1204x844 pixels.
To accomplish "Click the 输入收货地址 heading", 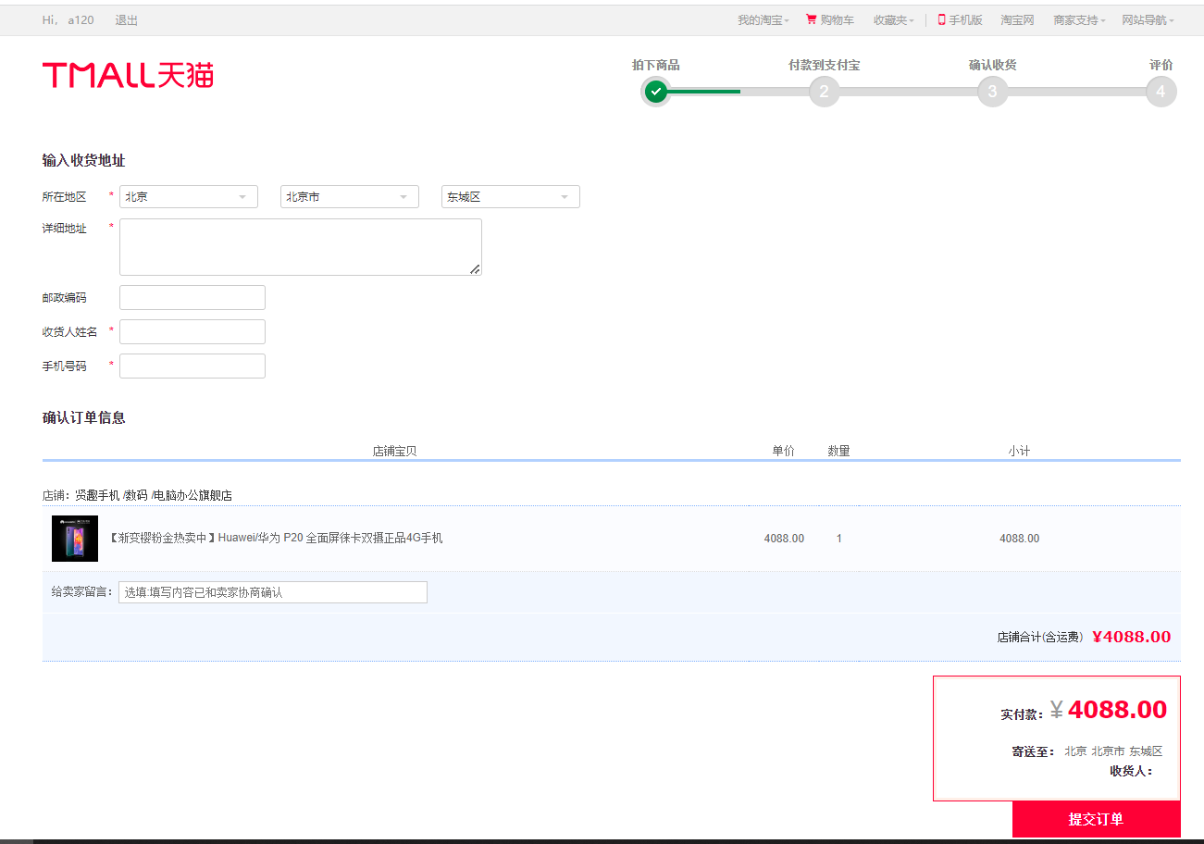I will (x=83, y=160).
